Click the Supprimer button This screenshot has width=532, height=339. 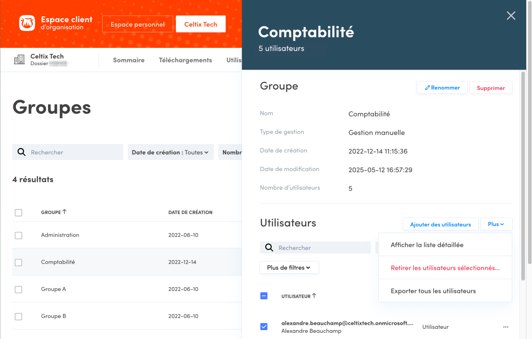(x=491, y=88)
